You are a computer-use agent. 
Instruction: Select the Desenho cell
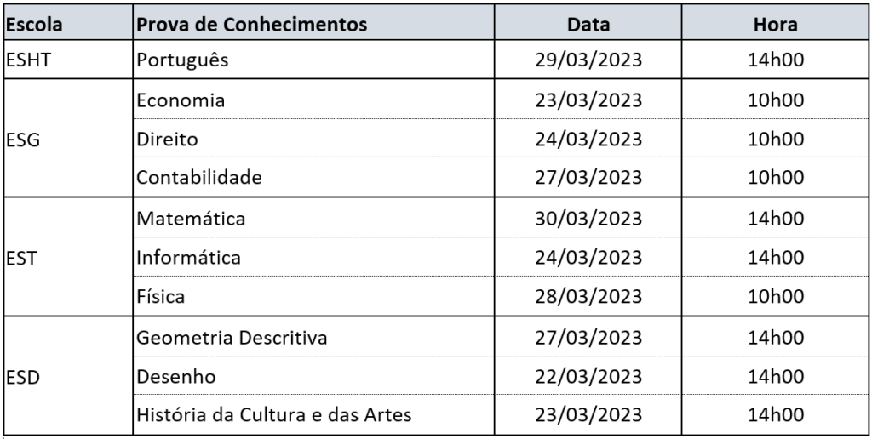313,376
